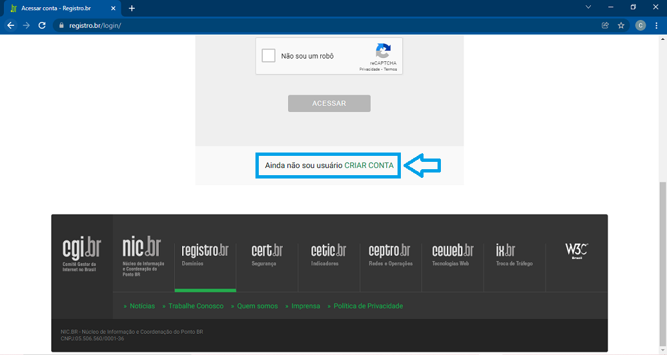The image size is (667, 355).
Task: Select the registro.br Domínios logo
Action: [205, 253]
